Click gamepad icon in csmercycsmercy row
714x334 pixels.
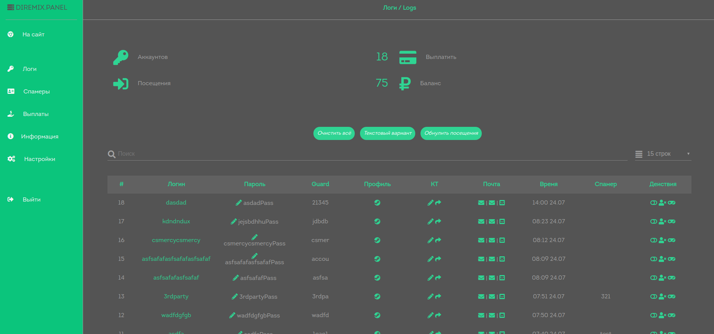click(672, 240)
